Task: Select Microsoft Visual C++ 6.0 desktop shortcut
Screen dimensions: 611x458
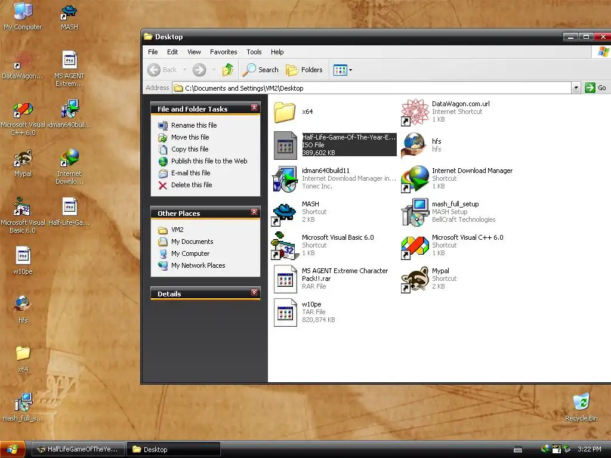Action: [x=23, y=118]
